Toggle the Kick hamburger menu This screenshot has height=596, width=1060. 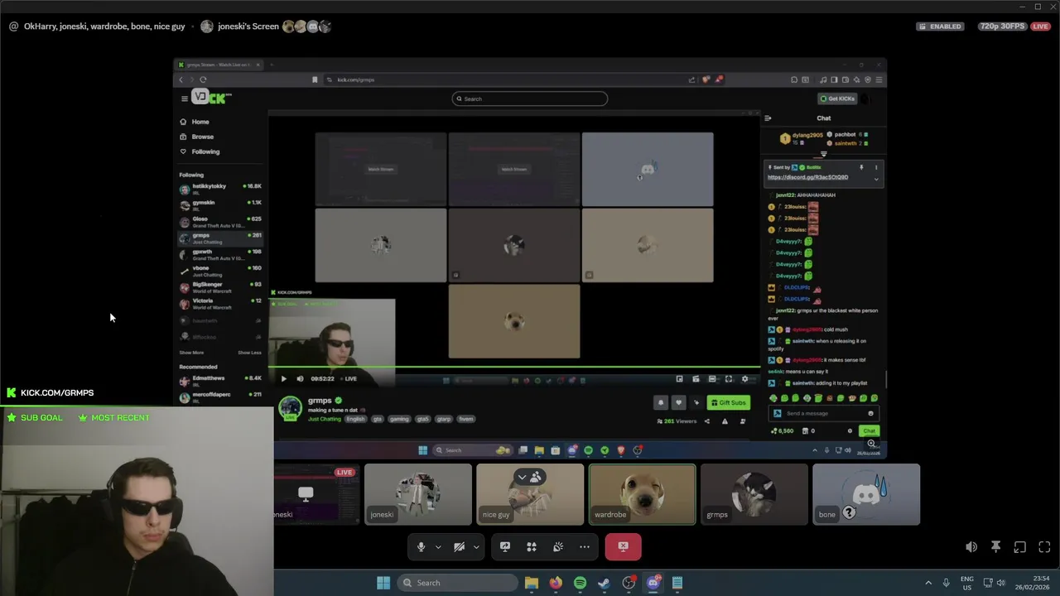[184, 99]
